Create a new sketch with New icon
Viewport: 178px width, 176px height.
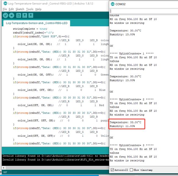coord(19,16)
